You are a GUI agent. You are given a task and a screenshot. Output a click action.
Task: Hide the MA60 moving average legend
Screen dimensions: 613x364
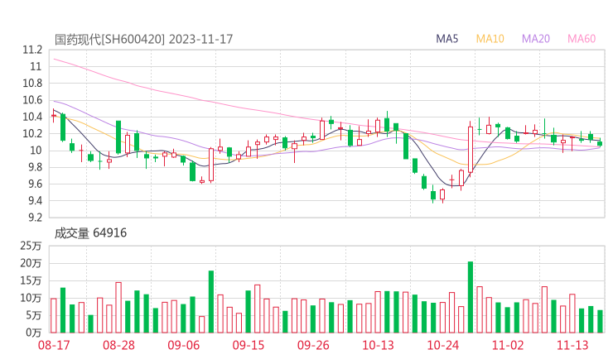coord(582,39)
